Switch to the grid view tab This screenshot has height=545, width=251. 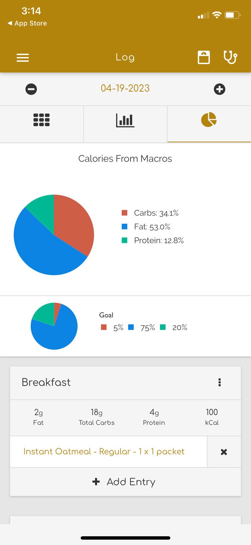pos(41,120)
